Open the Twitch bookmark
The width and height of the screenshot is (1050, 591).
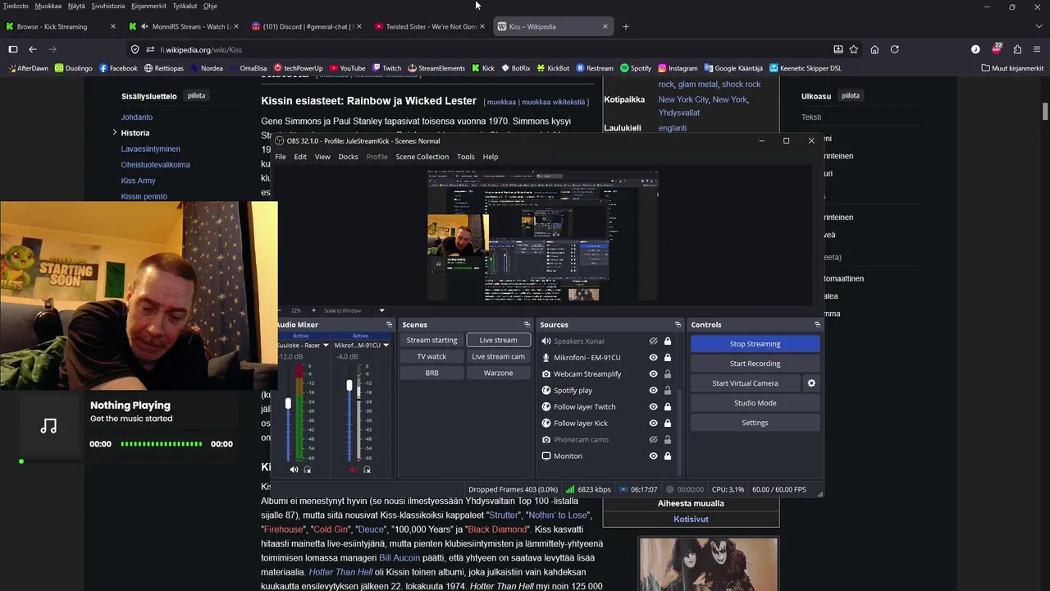pos(386,68)
